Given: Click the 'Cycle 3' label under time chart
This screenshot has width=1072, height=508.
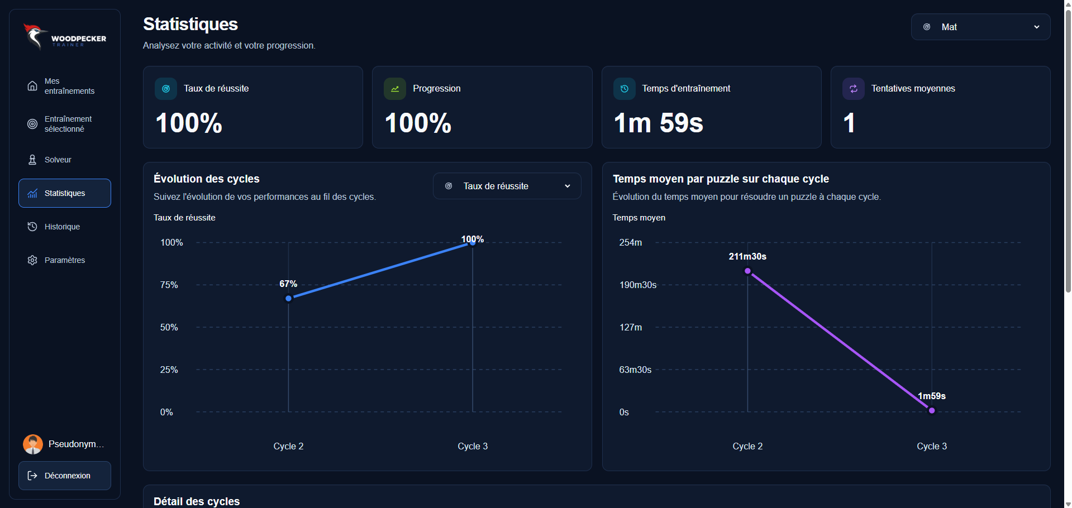Looking at the screenshot, I should point(932,446).
